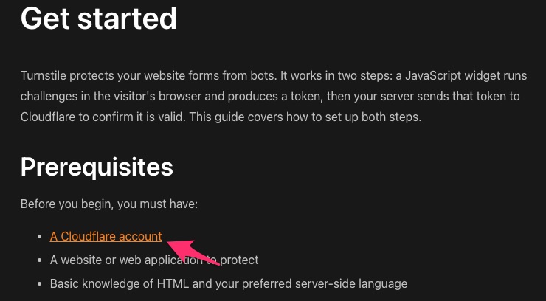Click the "Get started" page heading
The image size is (546, 301).
(99, 18)
